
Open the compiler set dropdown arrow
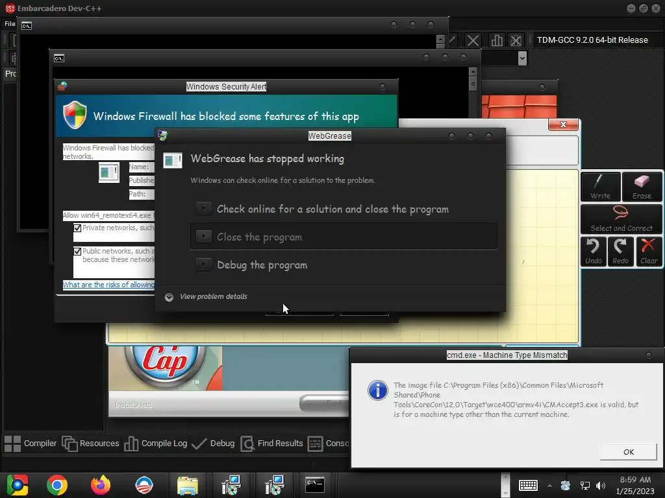coord(522,58)
